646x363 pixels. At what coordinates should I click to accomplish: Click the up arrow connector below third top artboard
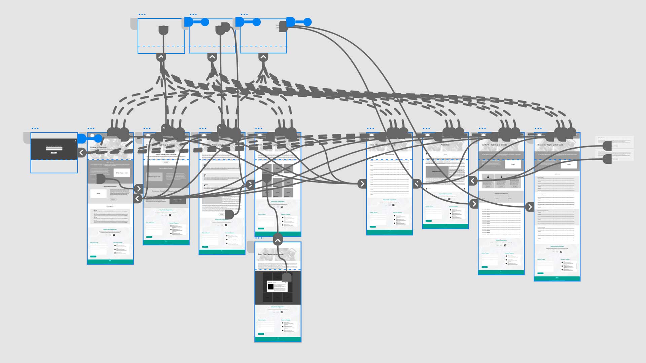coord(263,57)
